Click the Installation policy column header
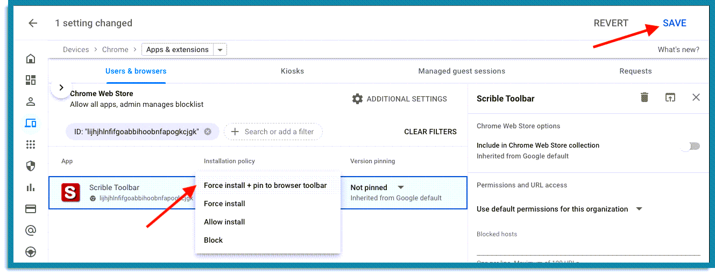Screen dimensions: 715x276 click(x=229, y=161)
